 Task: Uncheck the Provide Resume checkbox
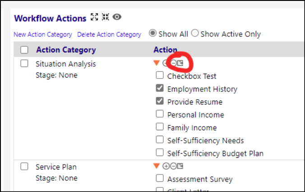point(160,101)
